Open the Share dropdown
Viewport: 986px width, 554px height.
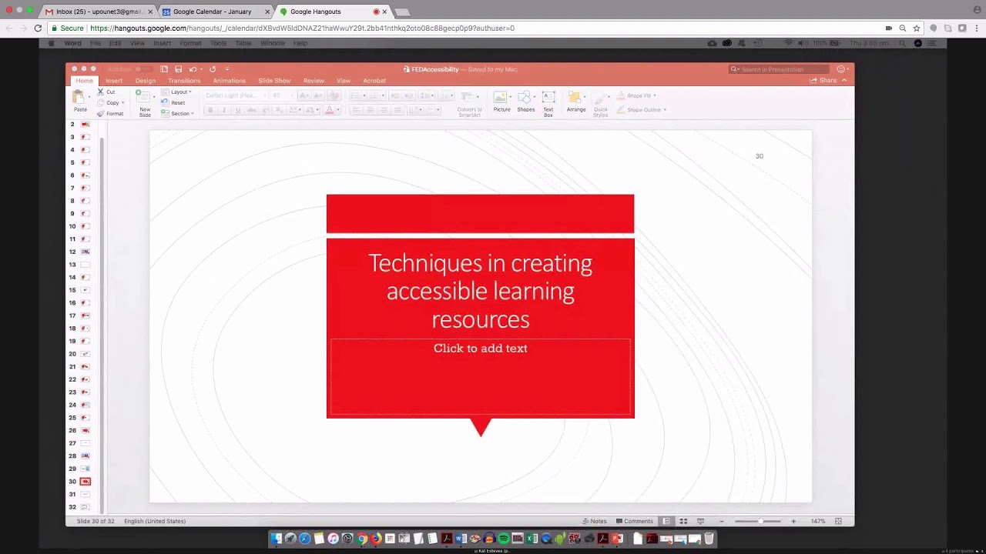coord(828,80)
